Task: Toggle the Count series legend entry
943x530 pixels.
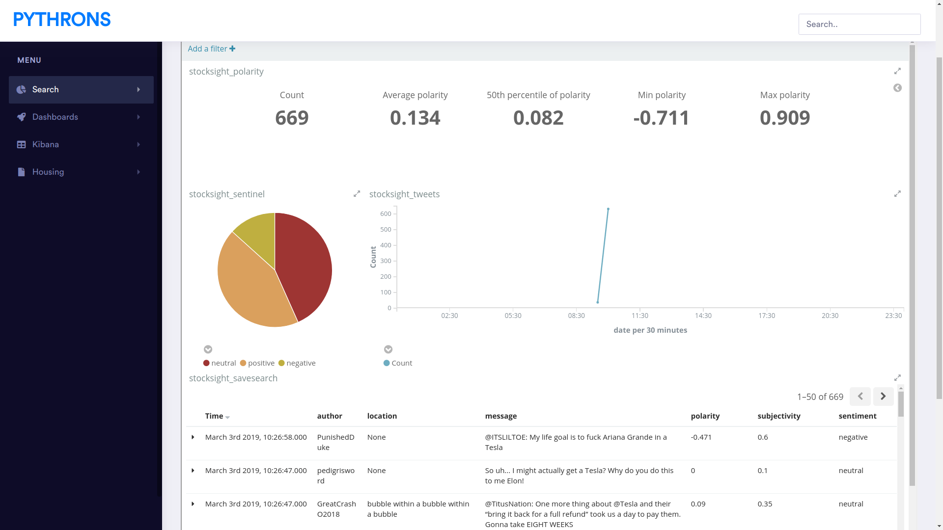Action: (x=398, y=363)
